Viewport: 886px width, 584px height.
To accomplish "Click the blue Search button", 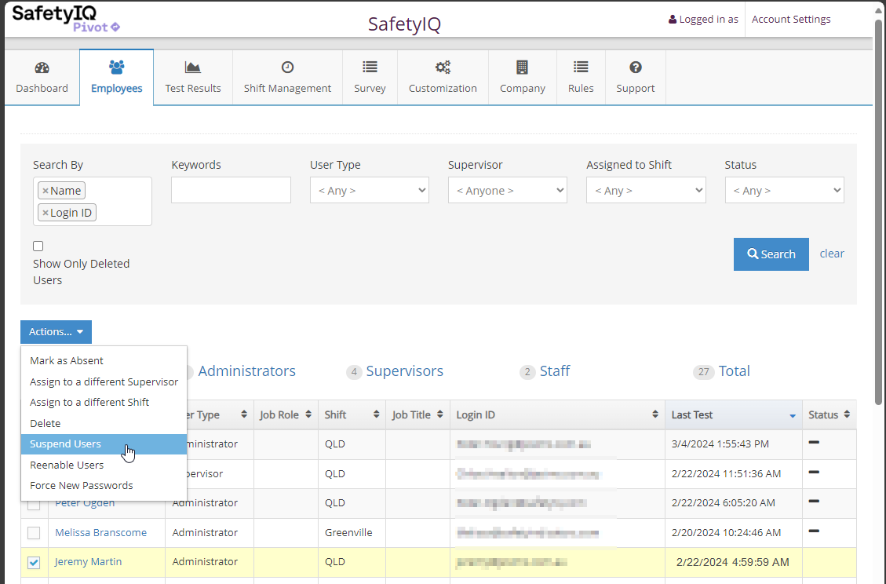I will point(771,254).
